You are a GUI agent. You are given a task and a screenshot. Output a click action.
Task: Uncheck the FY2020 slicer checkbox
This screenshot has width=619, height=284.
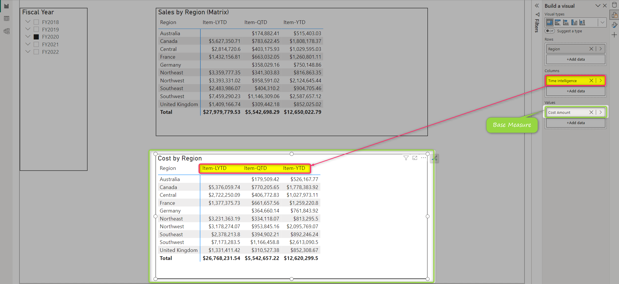pyautogui.click(x=36, y=37)
